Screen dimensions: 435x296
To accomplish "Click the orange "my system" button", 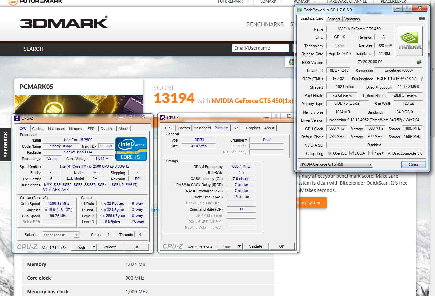I will click(x=311, y=203).
